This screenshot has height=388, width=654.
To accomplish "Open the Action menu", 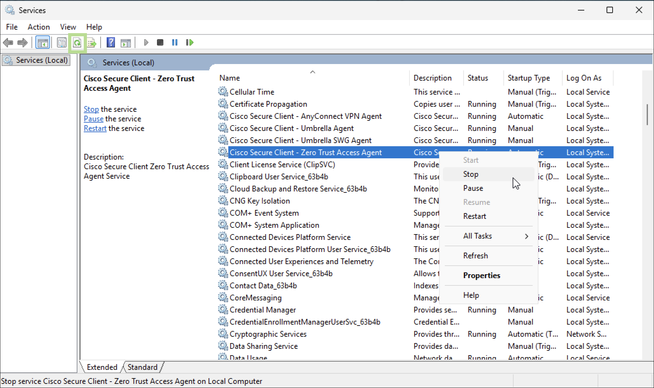I will click(39, 27).
